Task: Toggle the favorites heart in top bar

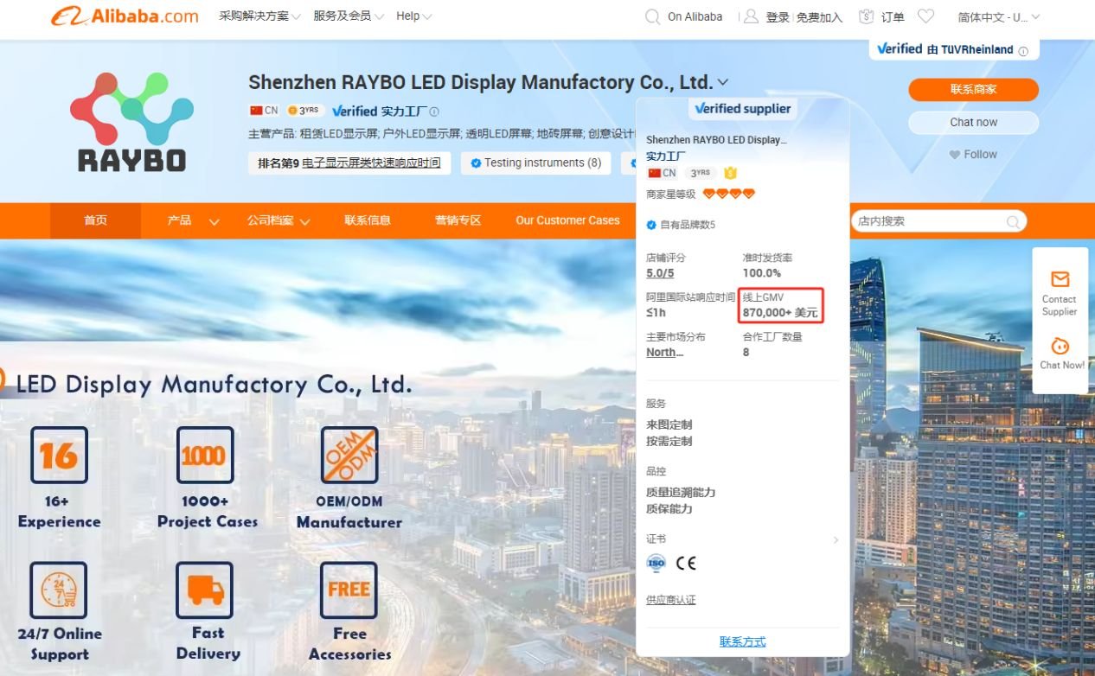Action: click(x=925, y=16)
